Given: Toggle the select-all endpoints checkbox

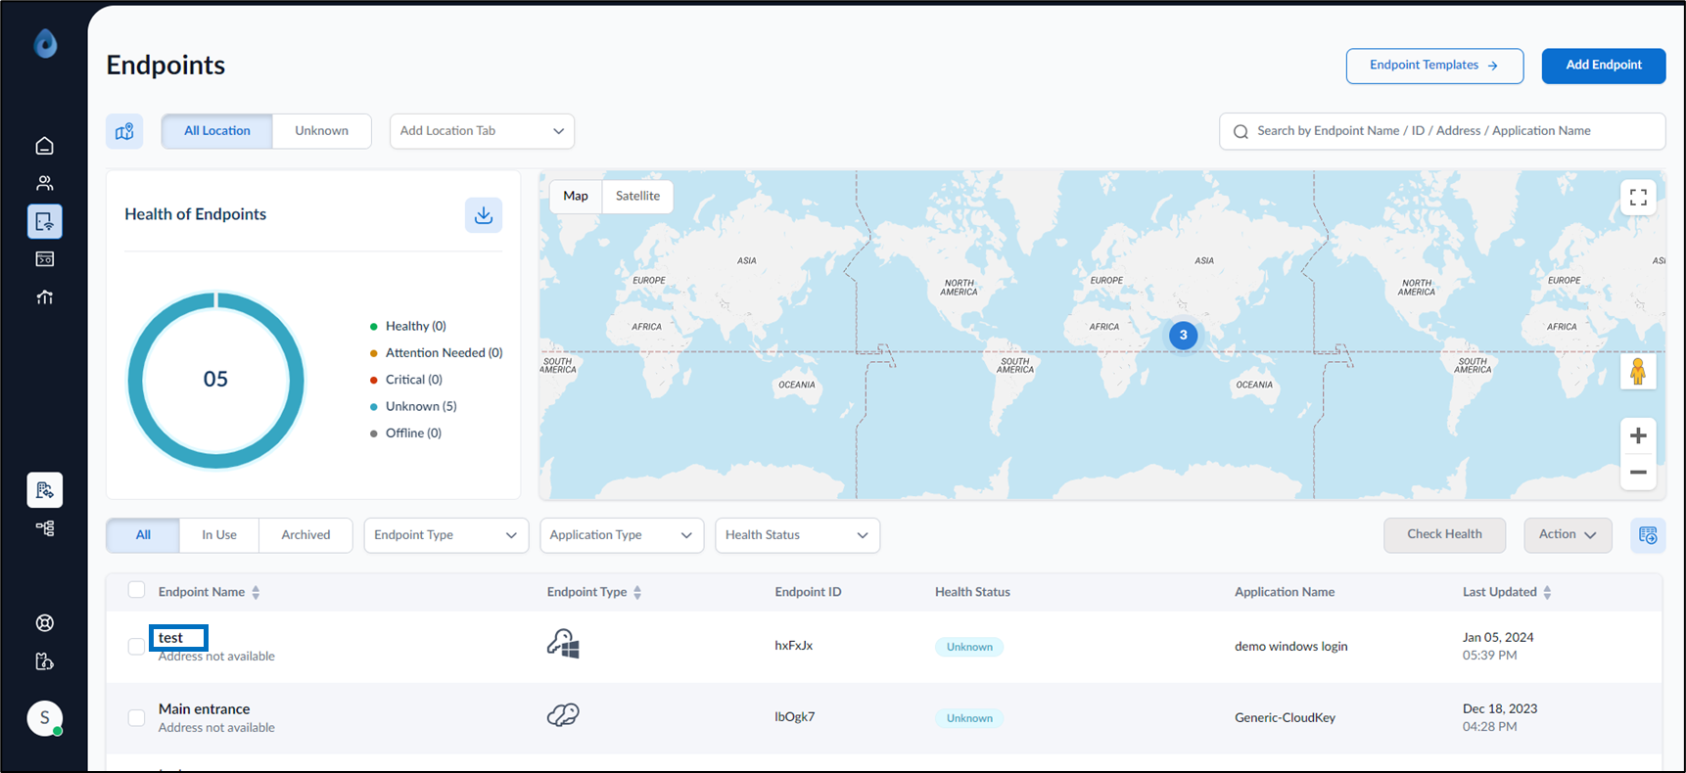Looking at the screenshot, I should 137,590.
